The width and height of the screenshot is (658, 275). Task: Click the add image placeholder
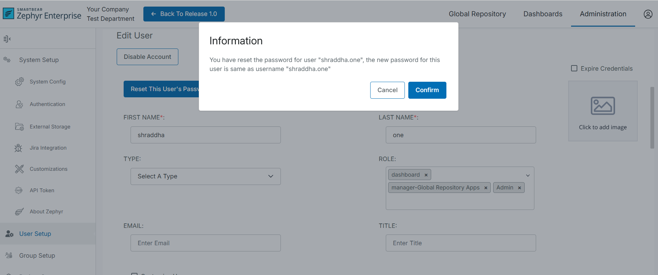(x=603, y=111)
